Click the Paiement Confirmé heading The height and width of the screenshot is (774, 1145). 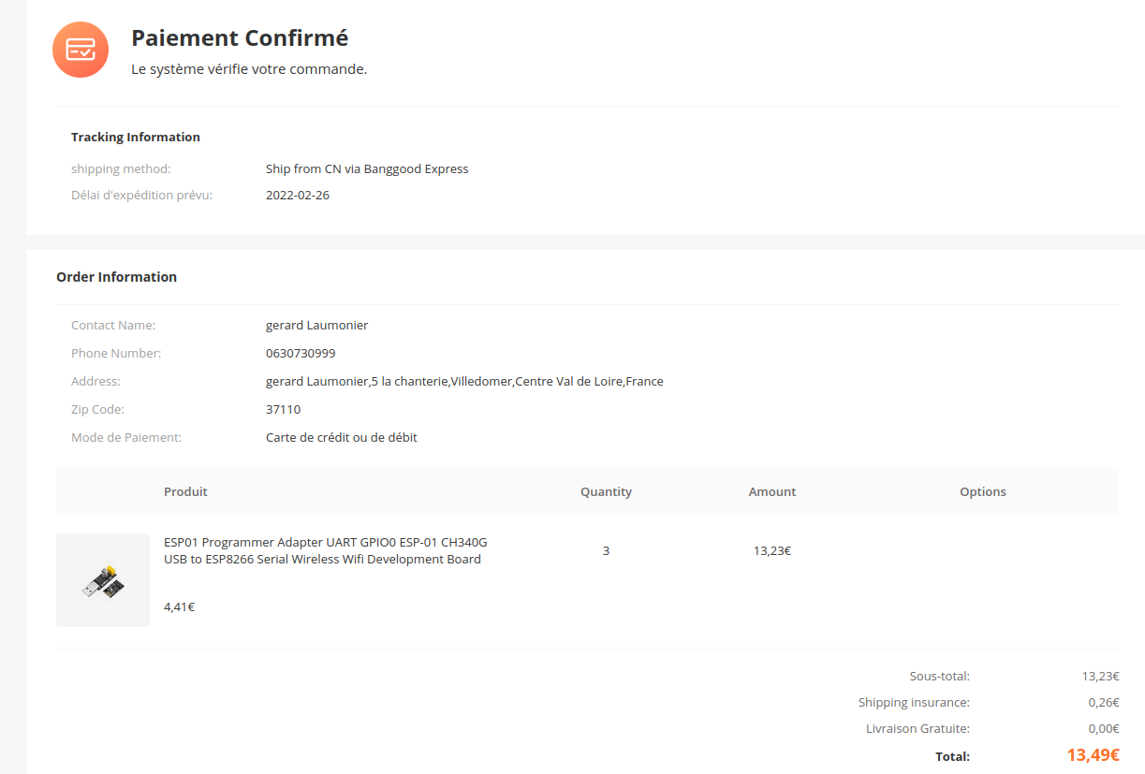pyautogui.click(x=240, y=38)
